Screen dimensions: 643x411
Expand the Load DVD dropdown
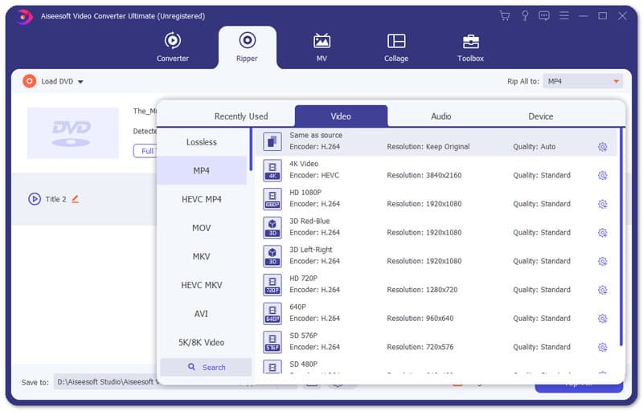click(80, 82)
